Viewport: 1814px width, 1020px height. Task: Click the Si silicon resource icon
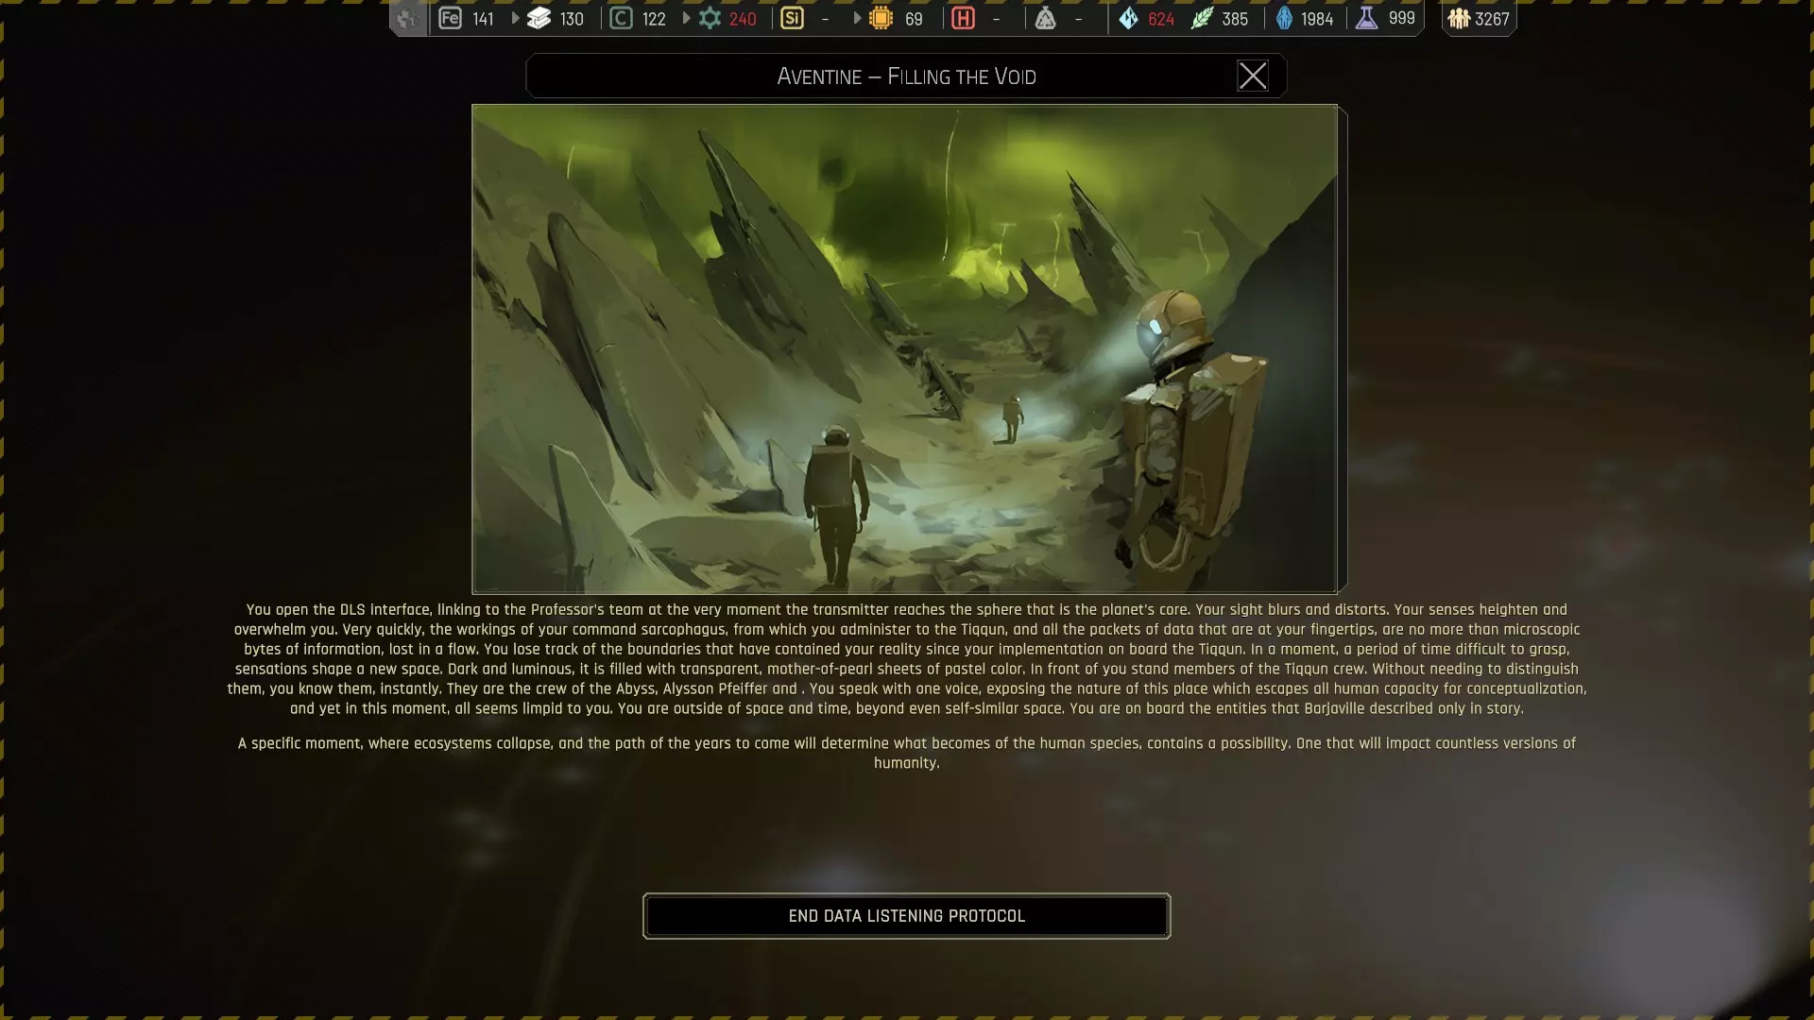pyautogui.click(x=792, y=18)
